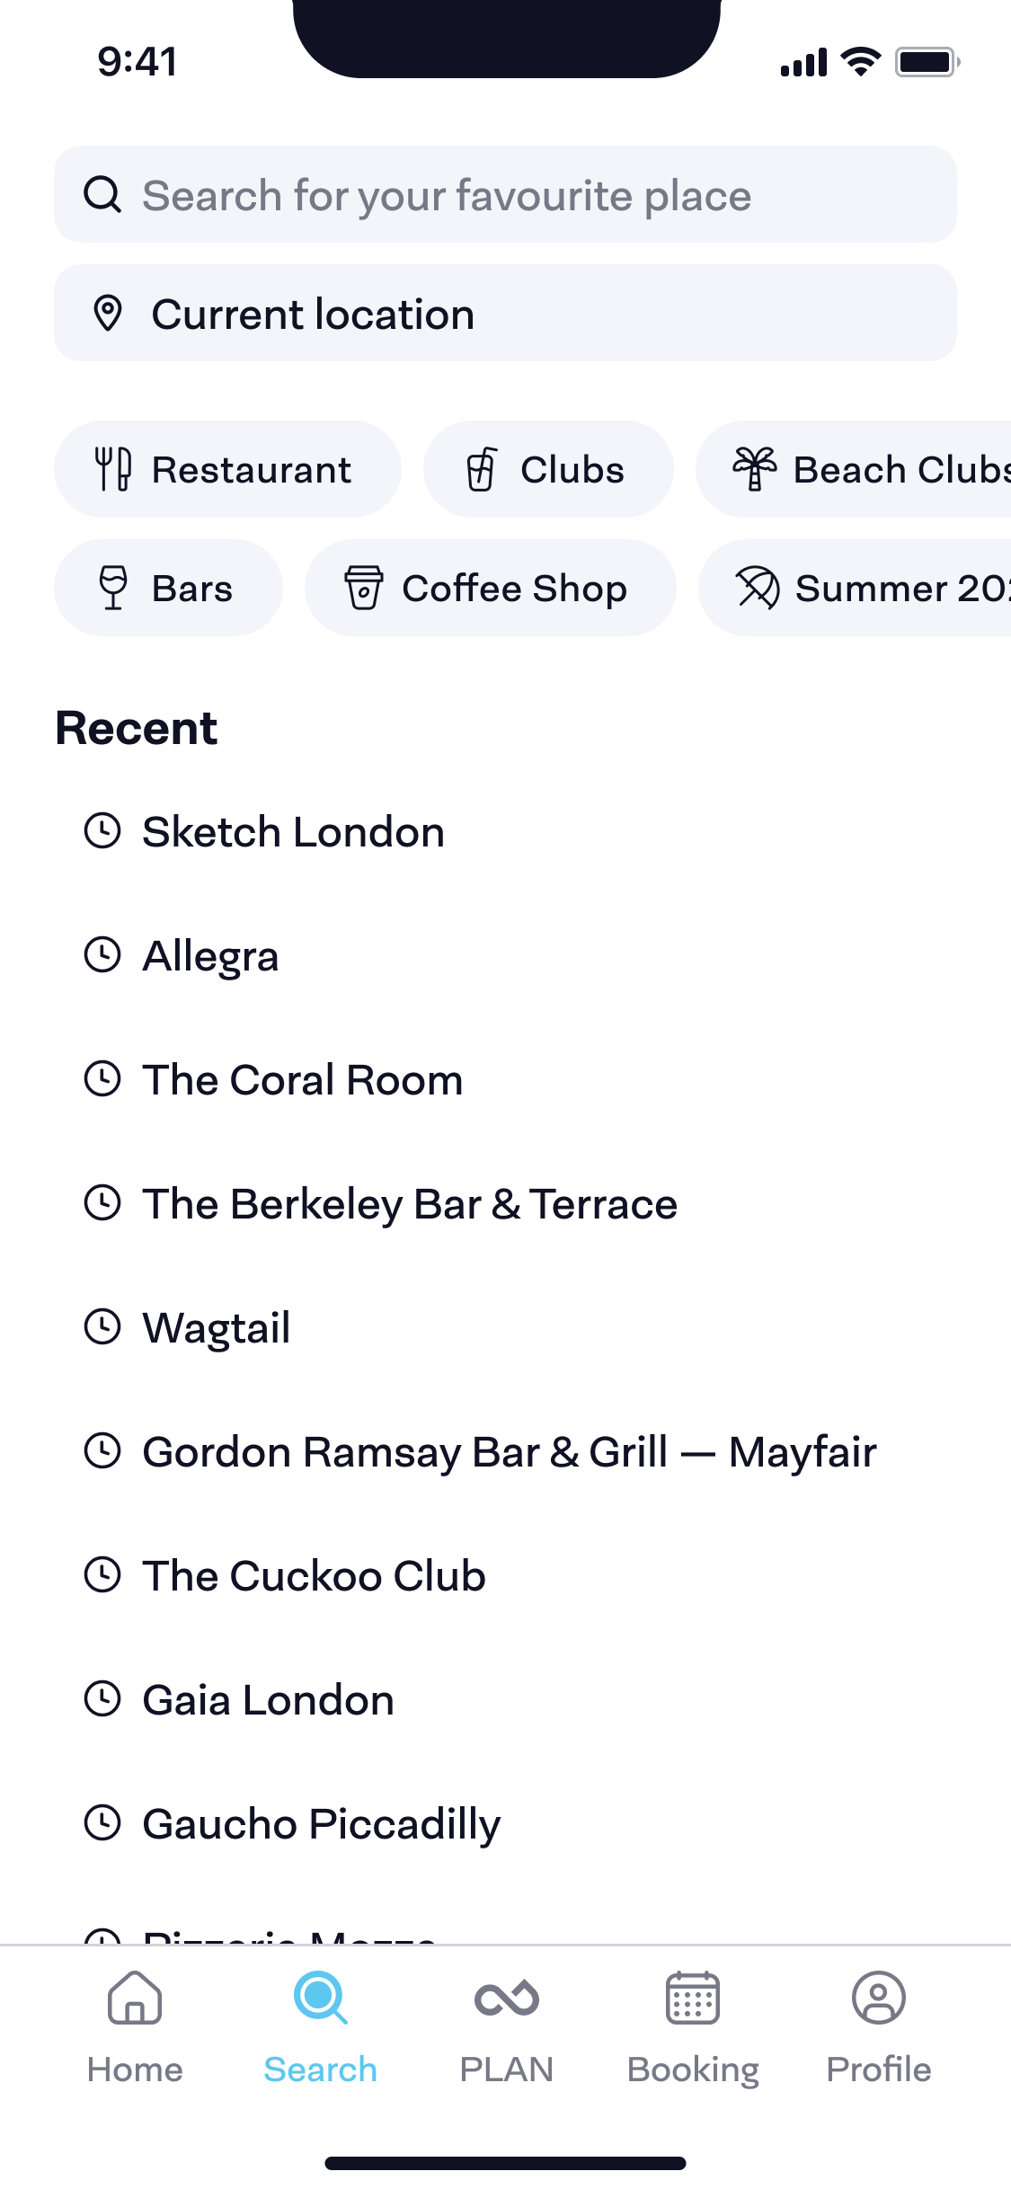Select the Restaurant category chip

pos(227,469)
